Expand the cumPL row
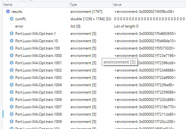The image size is (186, 129). pyautogui.click(x=12, y=19)
